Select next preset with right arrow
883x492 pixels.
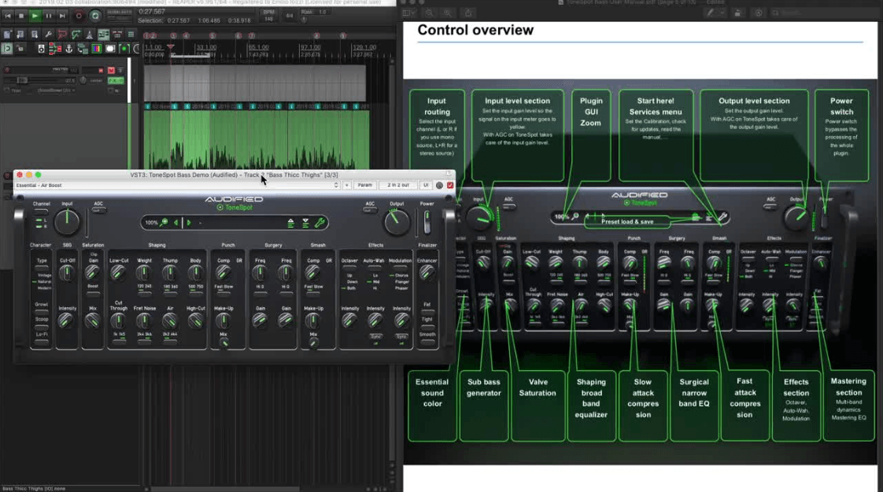coord(189,222)
